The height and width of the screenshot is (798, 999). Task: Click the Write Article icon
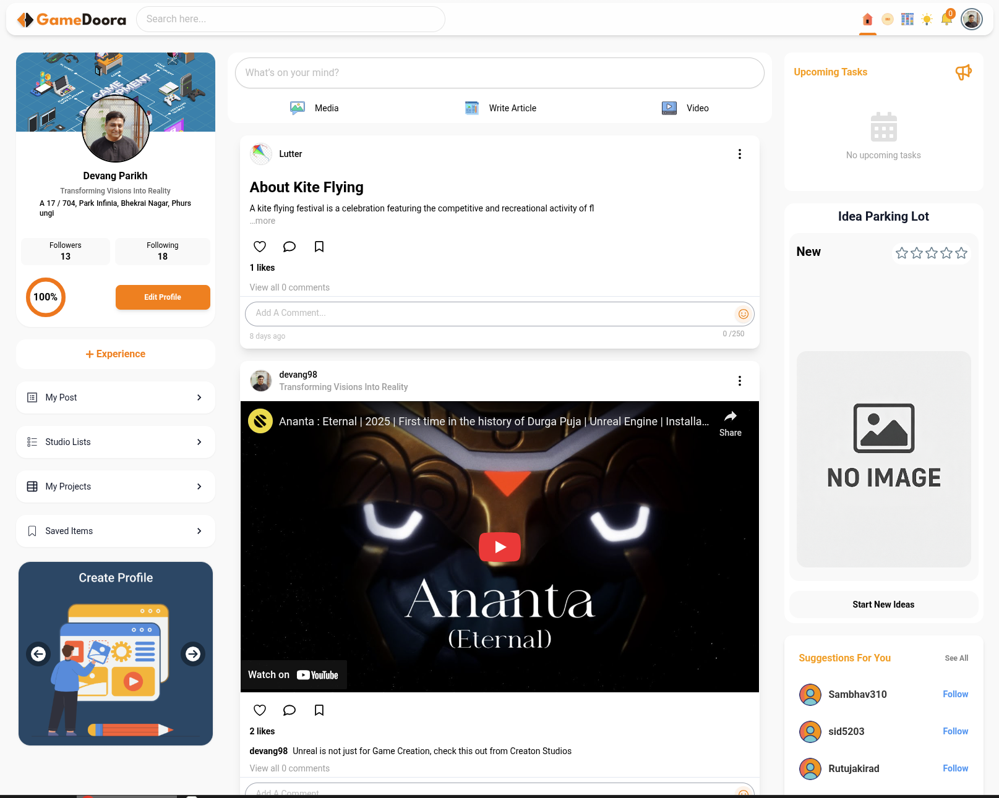click(472, 108)
